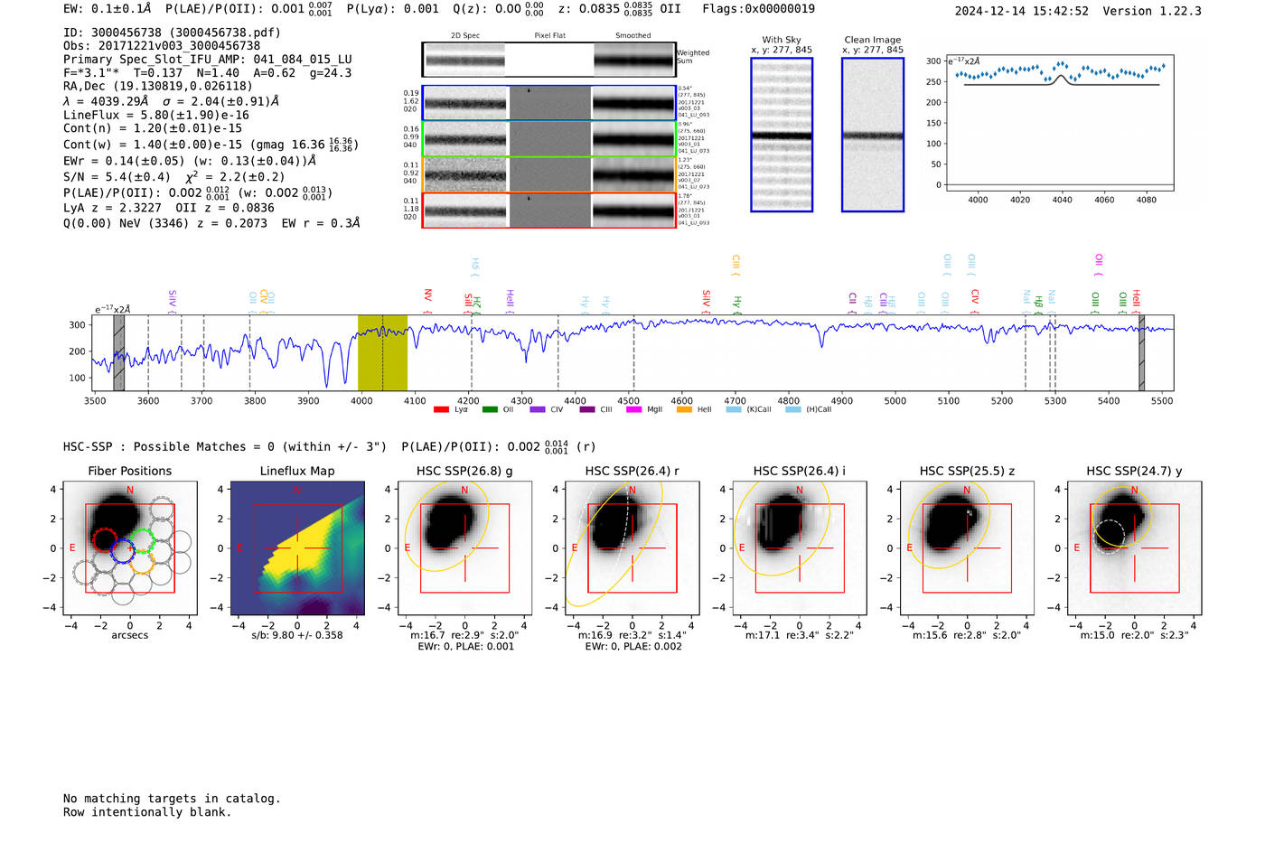Select the orange-bordered 2D spectrum fiber row
1265x861 pixels.
(x=549, y=174)
